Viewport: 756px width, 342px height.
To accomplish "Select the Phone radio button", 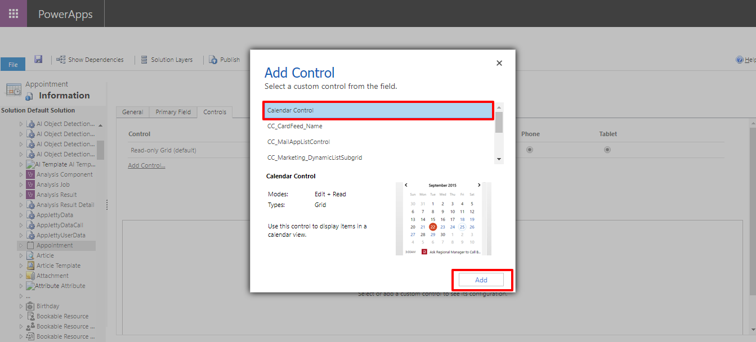I will click(530, 150).
